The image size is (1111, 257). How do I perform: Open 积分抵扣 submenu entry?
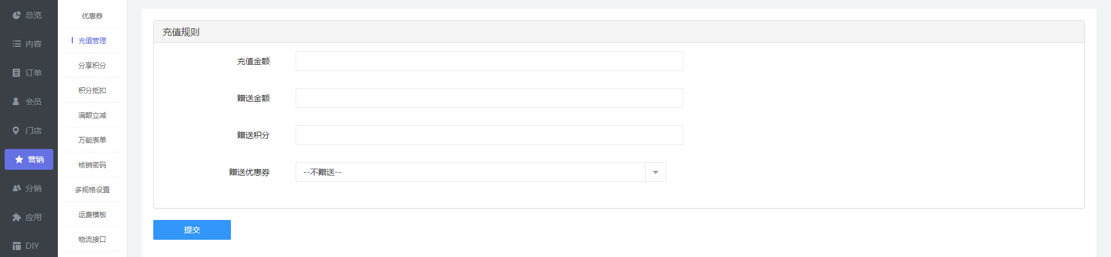pos(92,91)
